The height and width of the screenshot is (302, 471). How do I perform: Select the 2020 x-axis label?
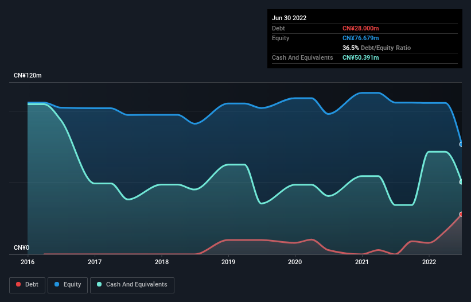click(295, 262)
